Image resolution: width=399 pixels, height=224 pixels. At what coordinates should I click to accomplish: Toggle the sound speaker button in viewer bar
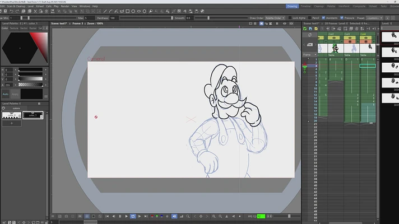[x=174, y=216]
